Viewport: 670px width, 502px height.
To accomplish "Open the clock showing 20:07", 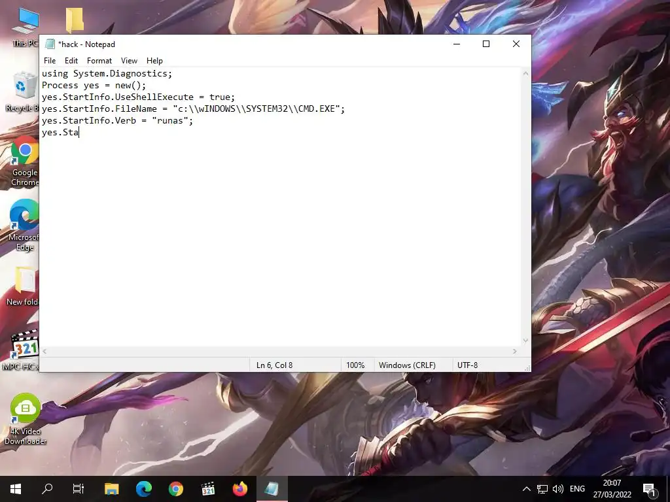I will (x=612, y=489).
